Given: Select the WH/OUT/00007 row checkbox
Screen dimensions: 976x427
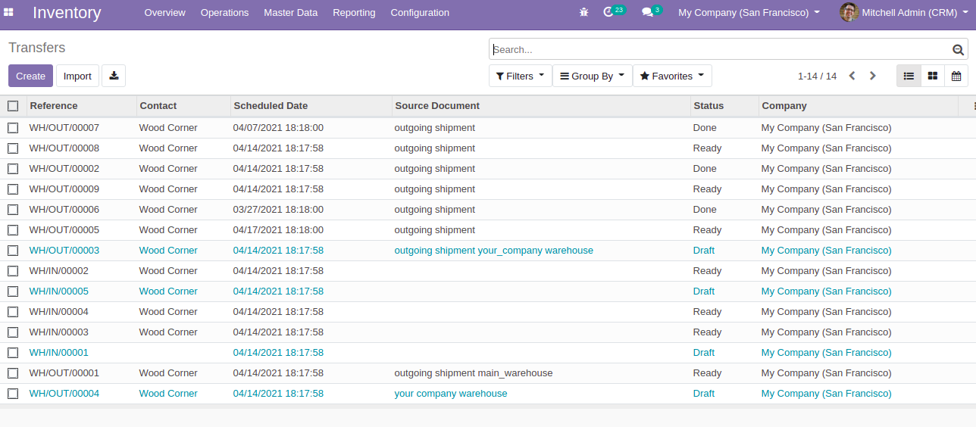Looking at the screenshot, I should (x=13, y=128).
